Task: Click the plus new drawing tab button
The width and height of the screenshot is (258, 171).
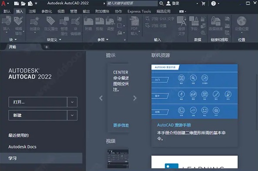Action: [47, 47]
